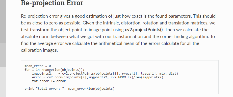Image resolution: width=233 pixels, height=97 pixels.
Task: Click the bold cv2.projectPoints() text
Action: (x=144, y=30)
